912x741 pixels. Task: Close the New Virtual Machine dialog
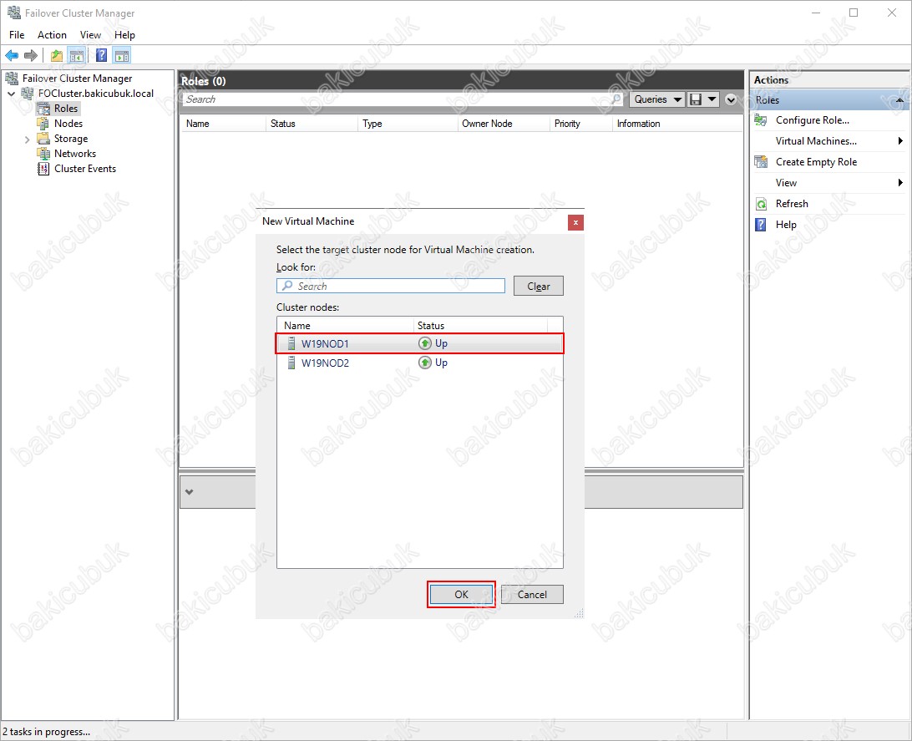point(575,222)
